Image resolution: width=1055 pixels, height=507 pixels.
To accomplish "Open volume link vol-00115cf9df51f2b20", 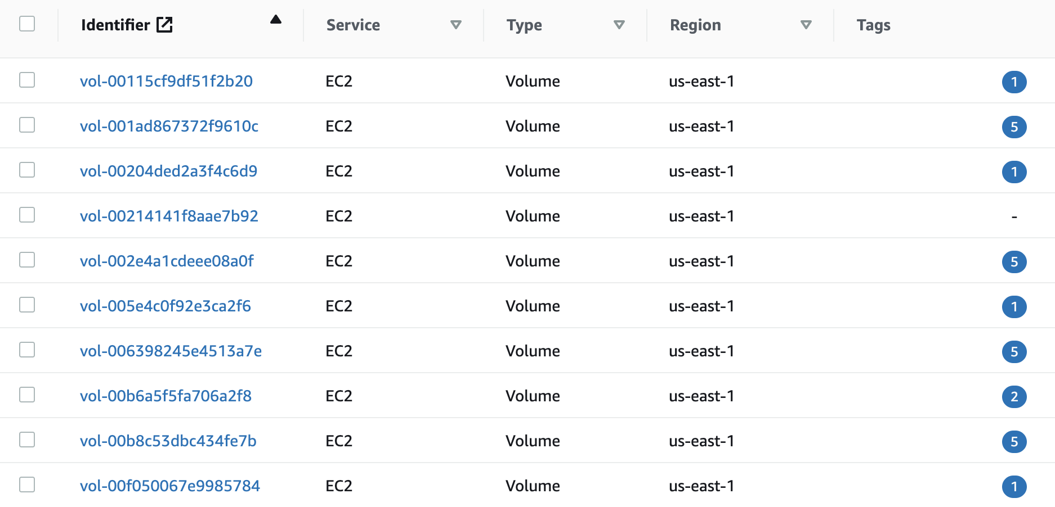I will click(166, 81).
